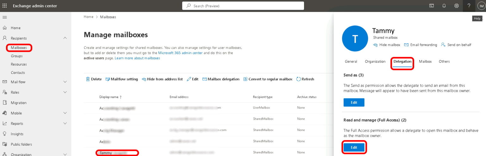The width and height of the screenshot is (486, 156).
Task: Open the app launcher waffle icon
Action: click(5, 6)
